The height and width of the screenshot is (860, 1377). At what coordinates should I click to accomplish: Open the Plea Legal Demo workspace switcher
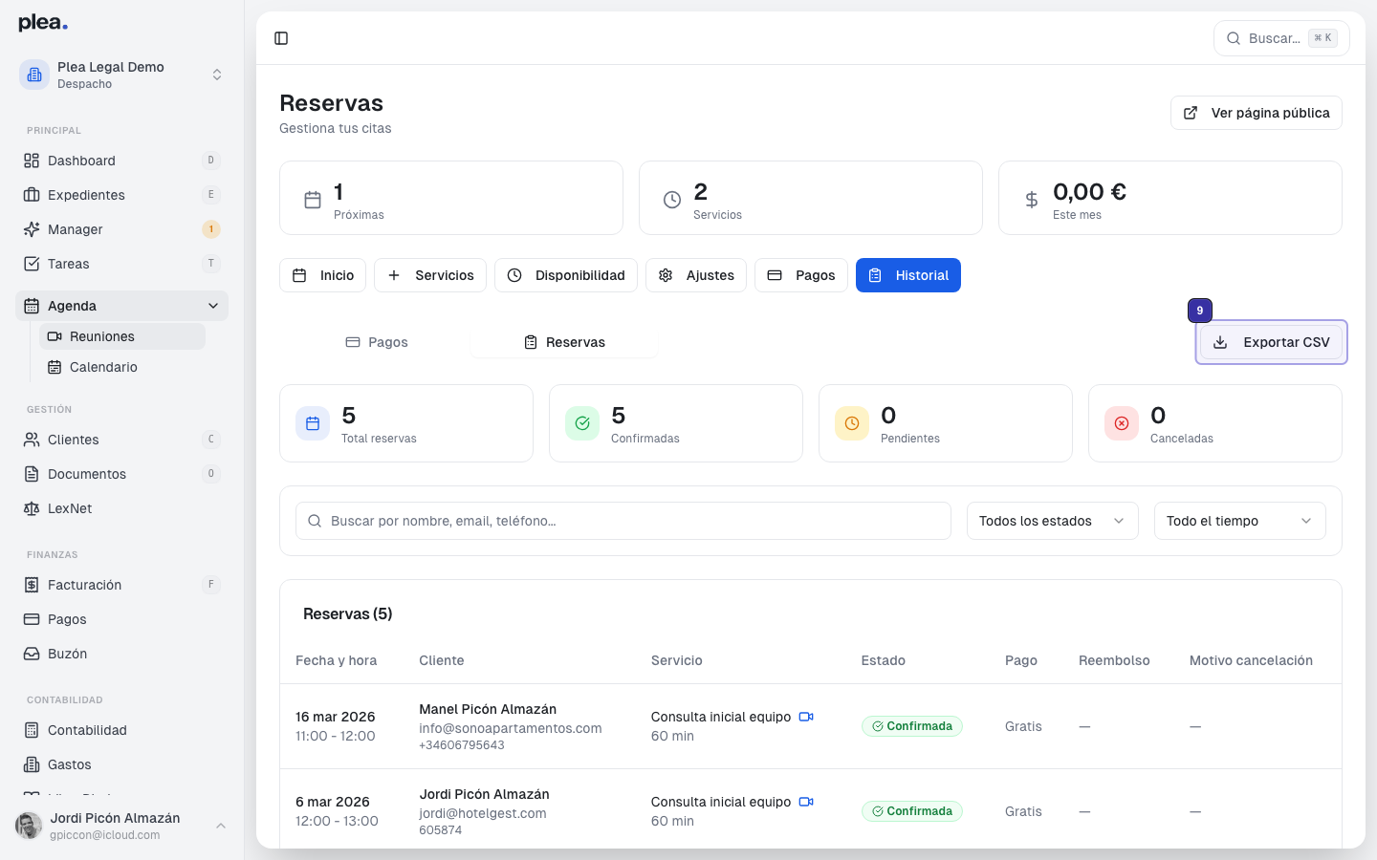[121, 75]
